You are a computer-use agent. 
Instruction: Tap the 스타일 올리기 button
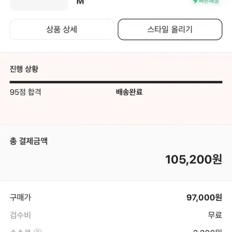pyautogui.click(x=170, y=29)
